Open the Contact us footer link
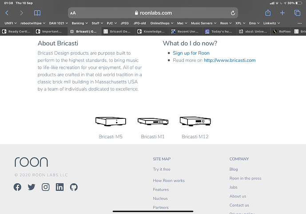This screenshot has height=214, width=306. coord(239,205)
